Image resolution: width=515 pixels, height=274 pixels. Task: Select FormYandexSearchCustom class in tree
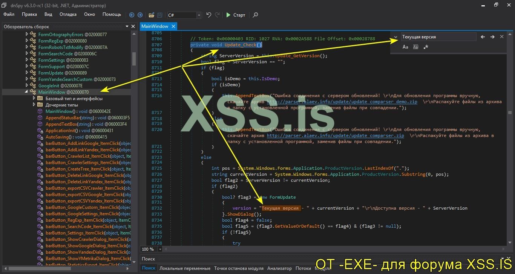point(77,79)
